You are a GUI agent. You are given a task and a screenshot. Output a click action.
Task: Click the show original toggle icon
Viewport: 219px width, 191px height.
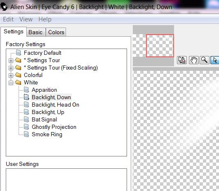coord(182,60)
